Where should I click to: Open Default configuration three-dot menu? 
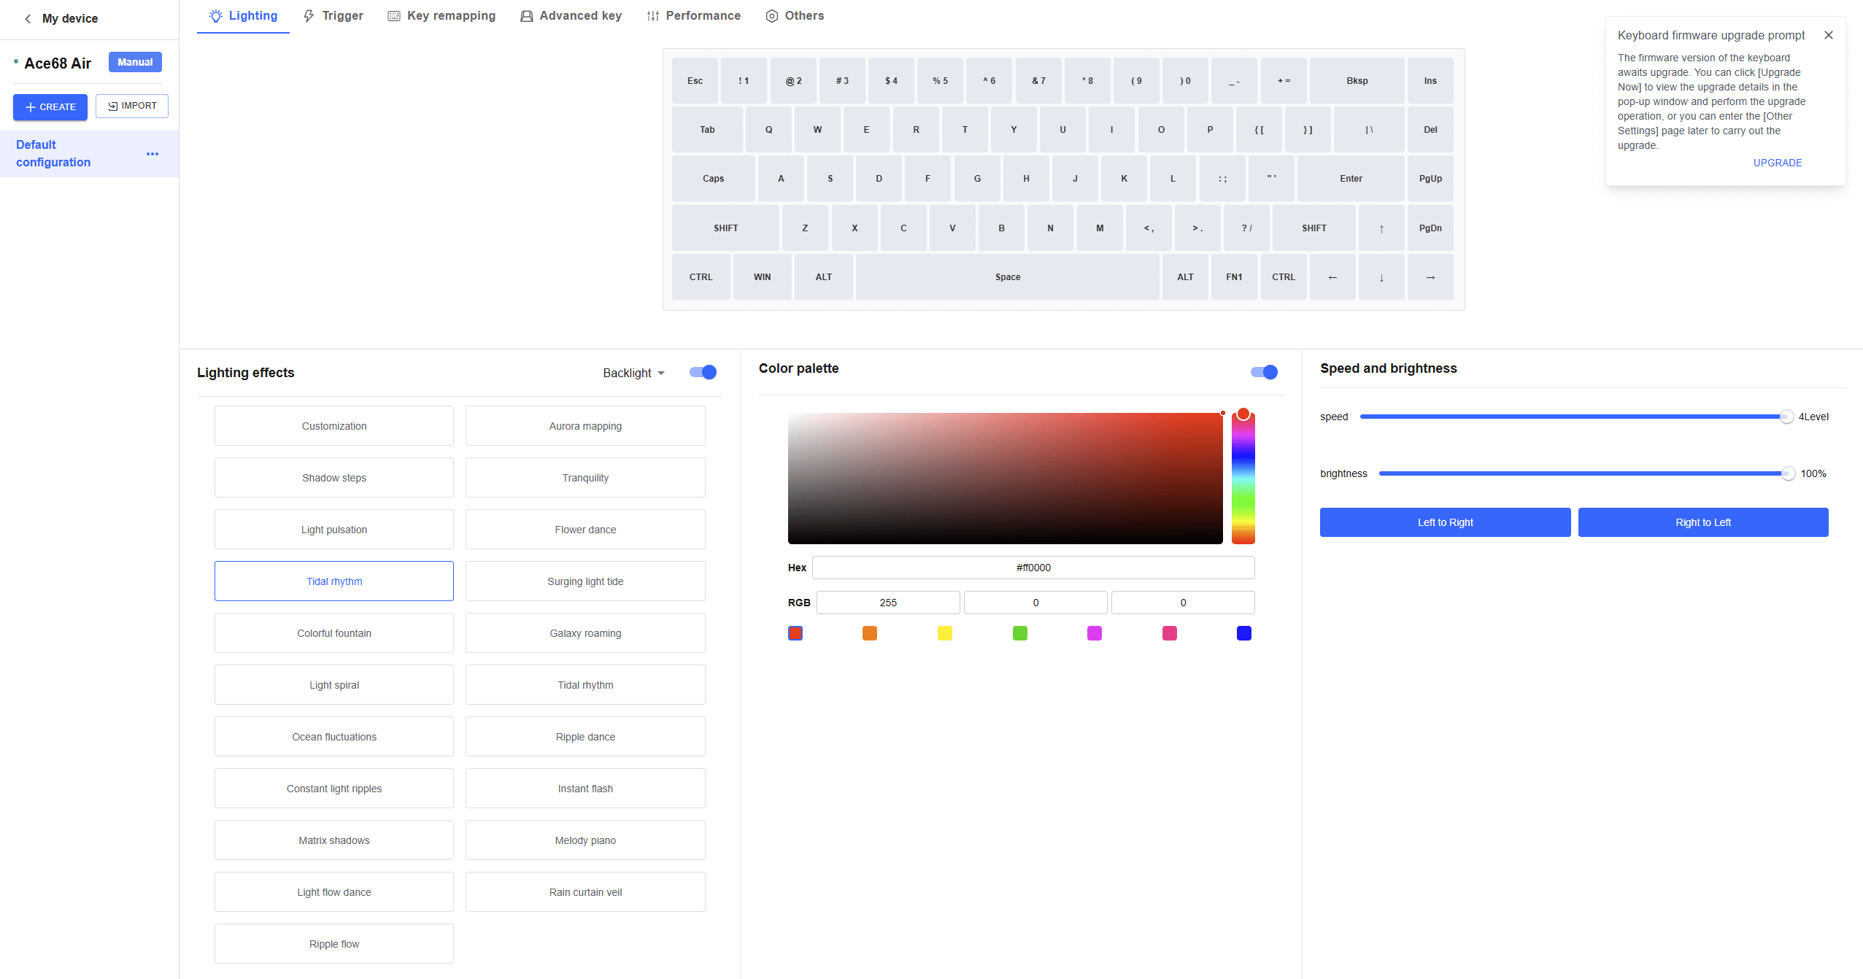pyautogui.click(x=152, y=154)
